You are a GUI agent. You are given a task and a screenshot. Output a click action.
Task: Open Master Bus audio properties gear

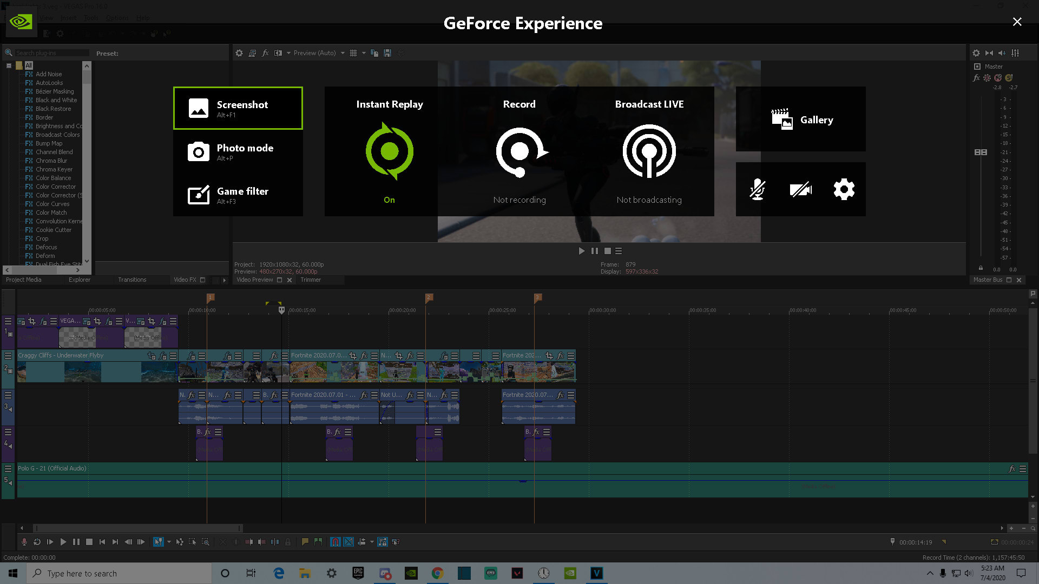pos(976,53)
